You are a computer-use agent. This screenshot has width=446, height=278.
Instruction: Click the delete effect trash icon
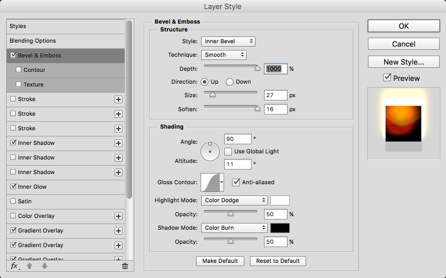pyautogui.click(x=125, y=266)
